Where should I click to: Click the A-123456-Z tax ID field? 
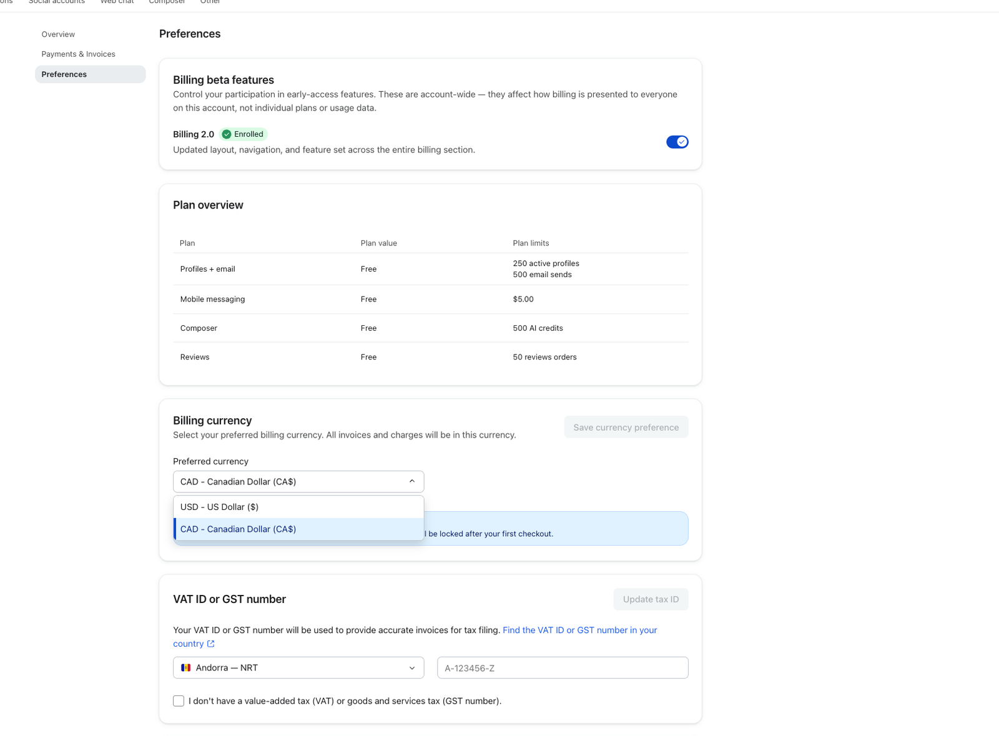tap(563, 668)
